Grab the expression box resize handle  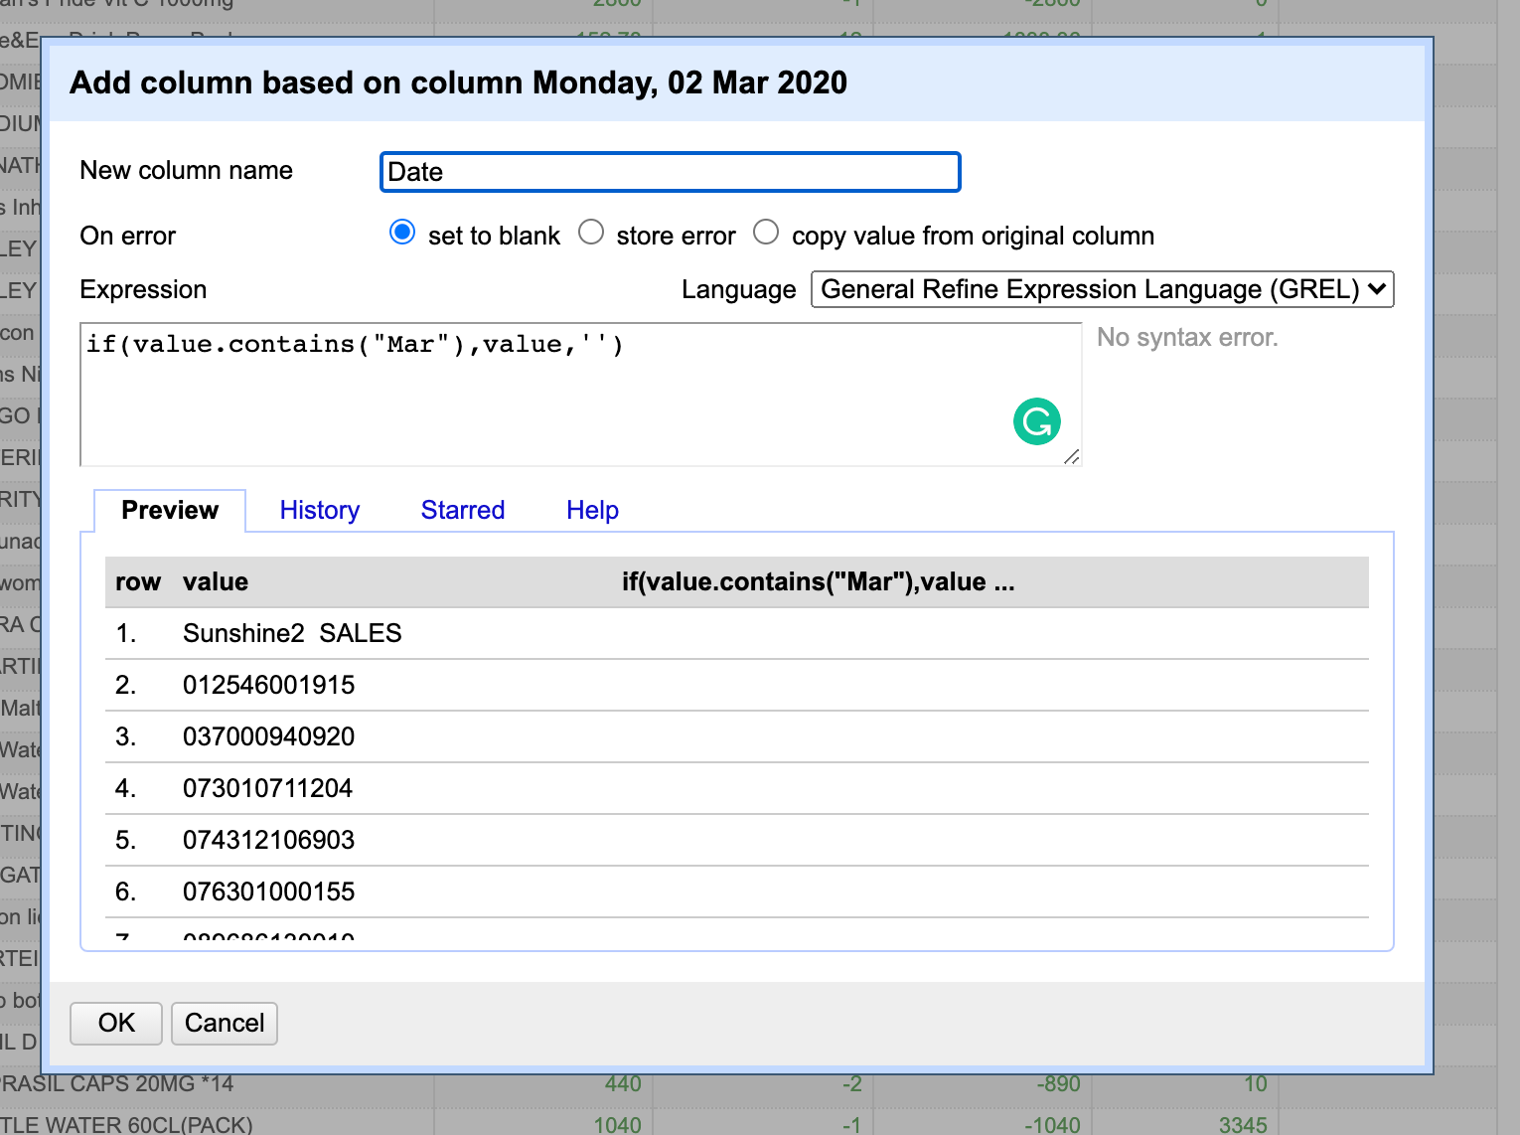click(x=1071, y=456)
